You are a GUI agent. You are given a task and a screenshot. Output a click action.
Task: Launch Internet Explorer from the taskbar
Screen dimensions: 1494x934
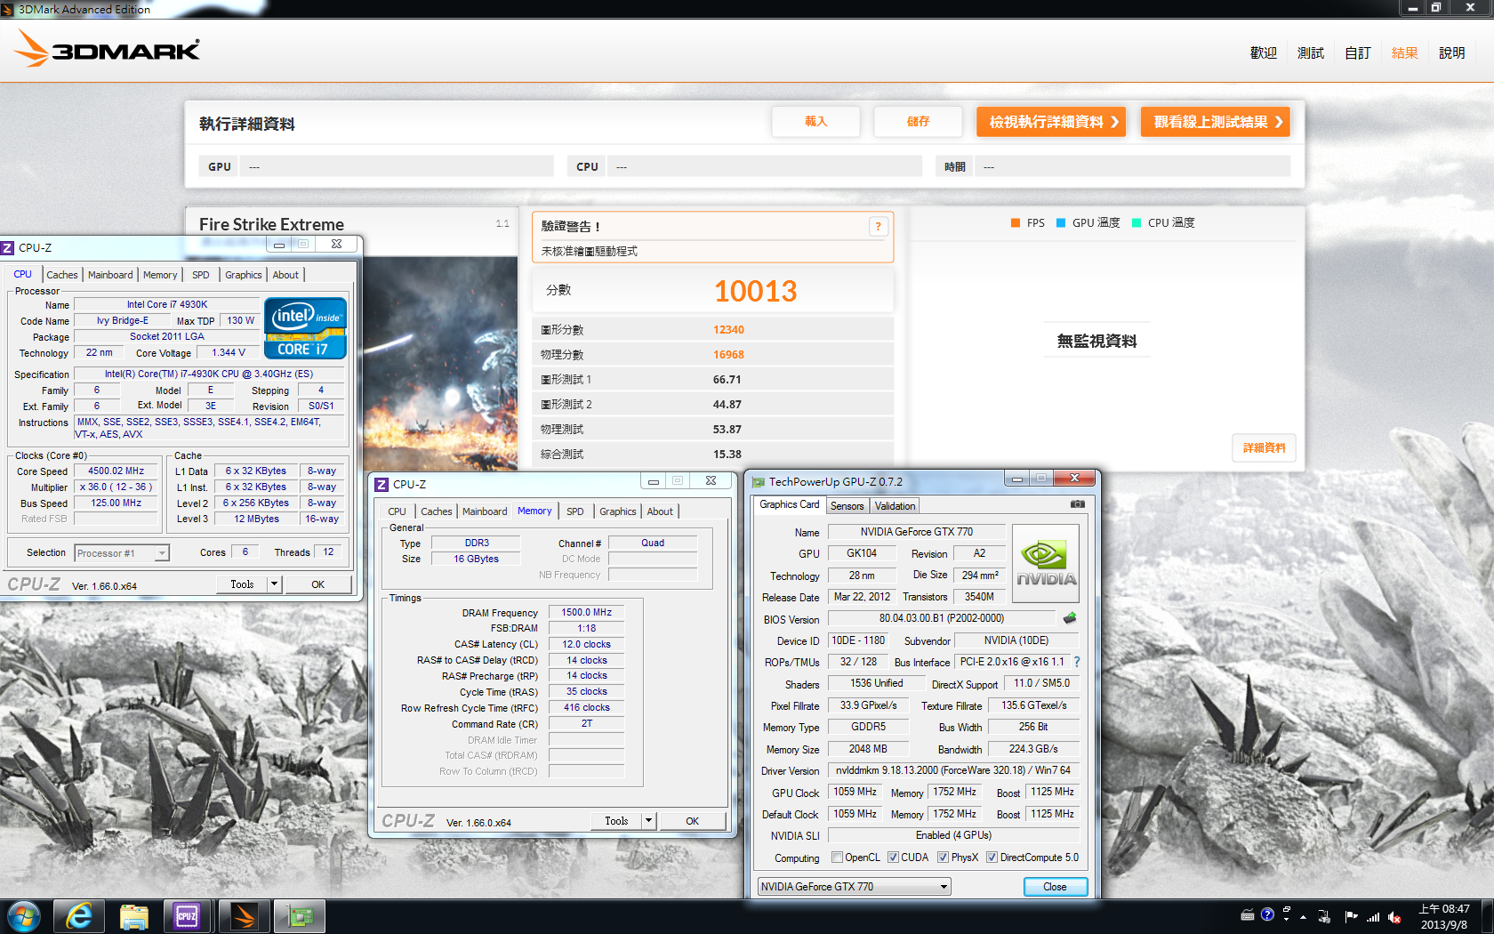coord(79,916)
